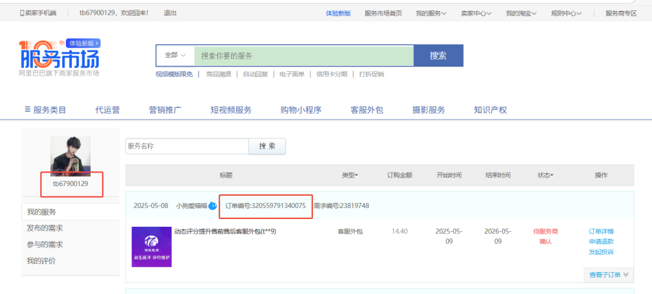The image size is (652, 294).
Task: Click the user avatar photo
Action: 71,156
